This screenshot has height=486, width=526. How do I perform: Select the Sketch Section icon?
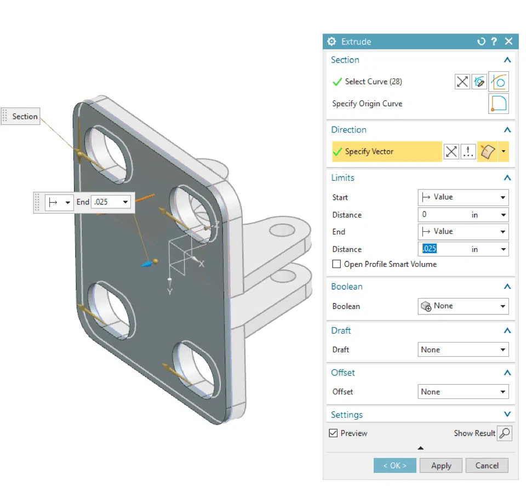(x=479, y=81)
